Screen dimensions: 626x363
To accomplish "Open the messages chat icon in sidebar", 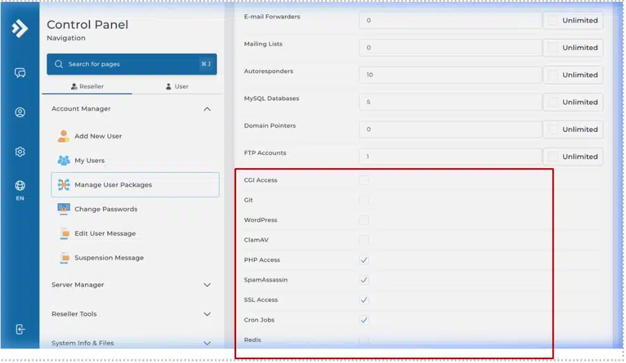I will click(20, 72).
